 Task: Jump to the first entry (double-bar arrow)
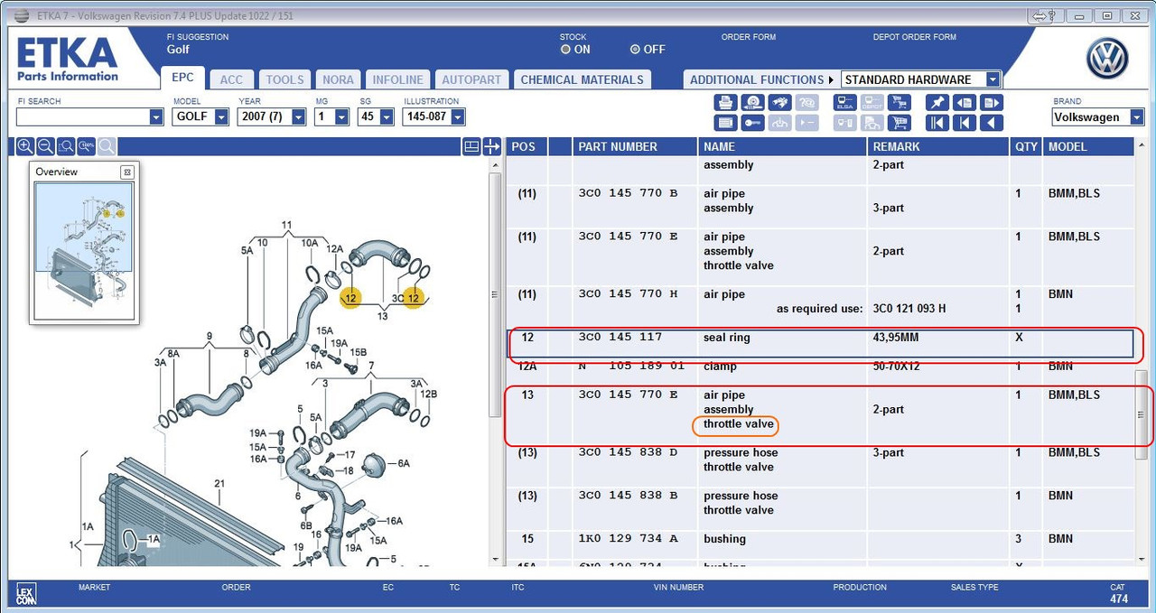pyautogui.click(x=937, y=123)
